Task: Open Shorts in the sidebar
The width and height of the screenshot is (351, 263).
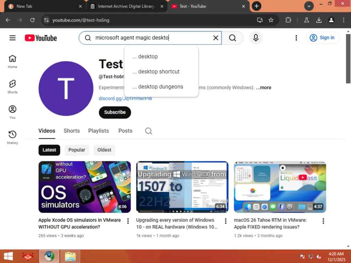Action: click(x=13, y=87)
